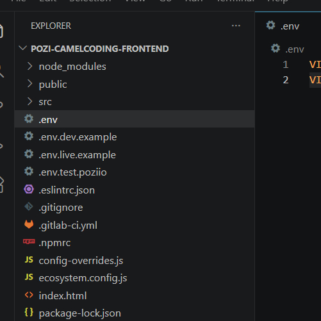Expand the public folder chevron
321x321 pixels.
[29, 84]
